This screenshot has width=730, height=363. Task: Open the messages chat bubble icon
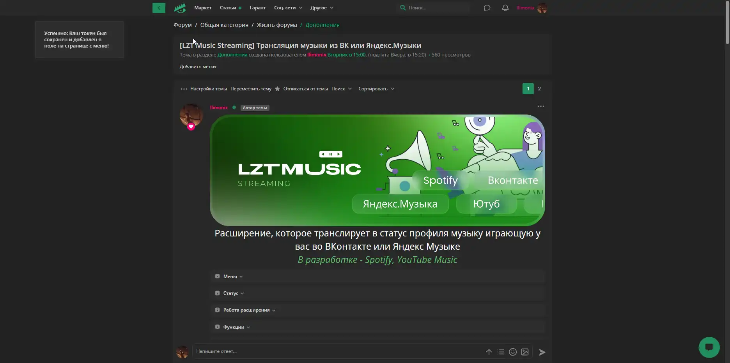(487, 8)
